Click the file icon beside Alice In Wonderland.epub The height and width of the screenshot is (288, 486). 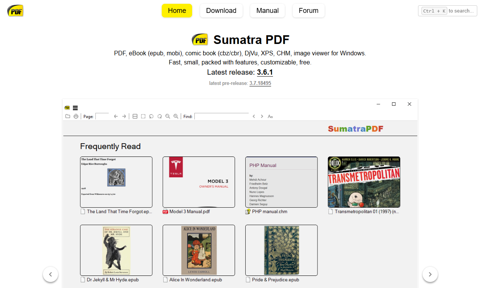click(165, 280)
